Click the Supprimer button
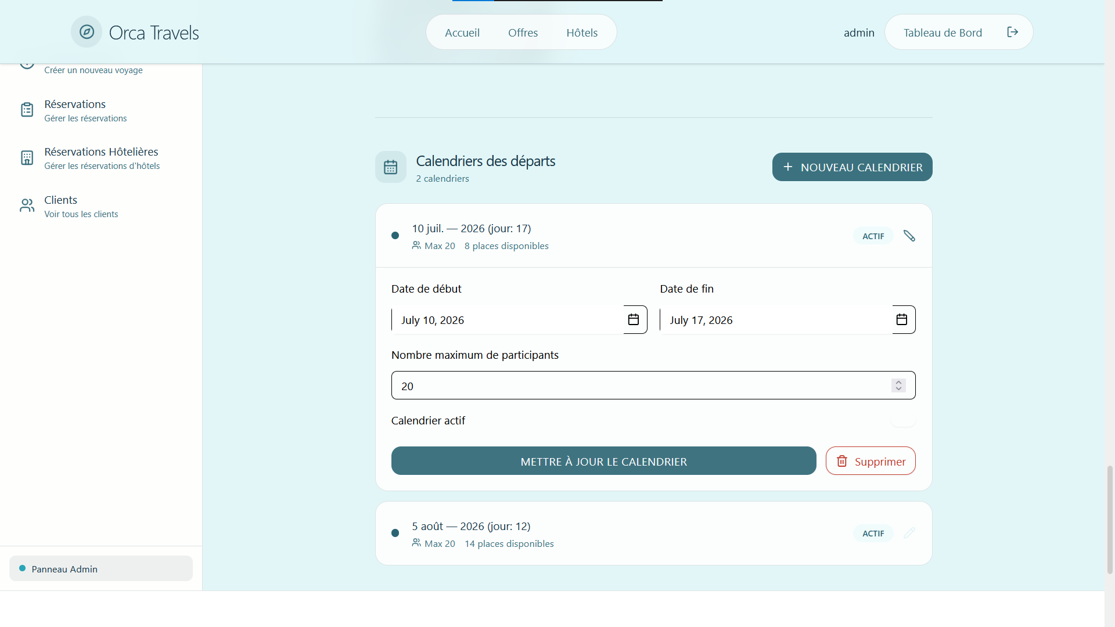This screenshot has height=627, width=1115. coord(871,461)
